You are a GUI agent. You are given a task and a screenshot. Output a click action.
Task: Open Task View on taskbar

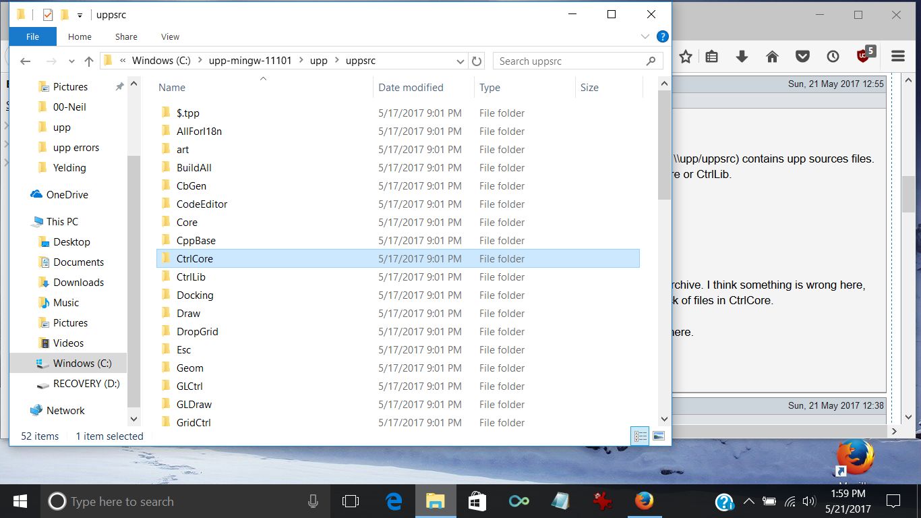tap(351, 501)
